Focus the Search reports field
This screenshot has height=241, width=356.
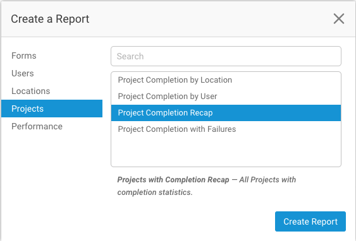pyautogui.click(x=226, y=56)
